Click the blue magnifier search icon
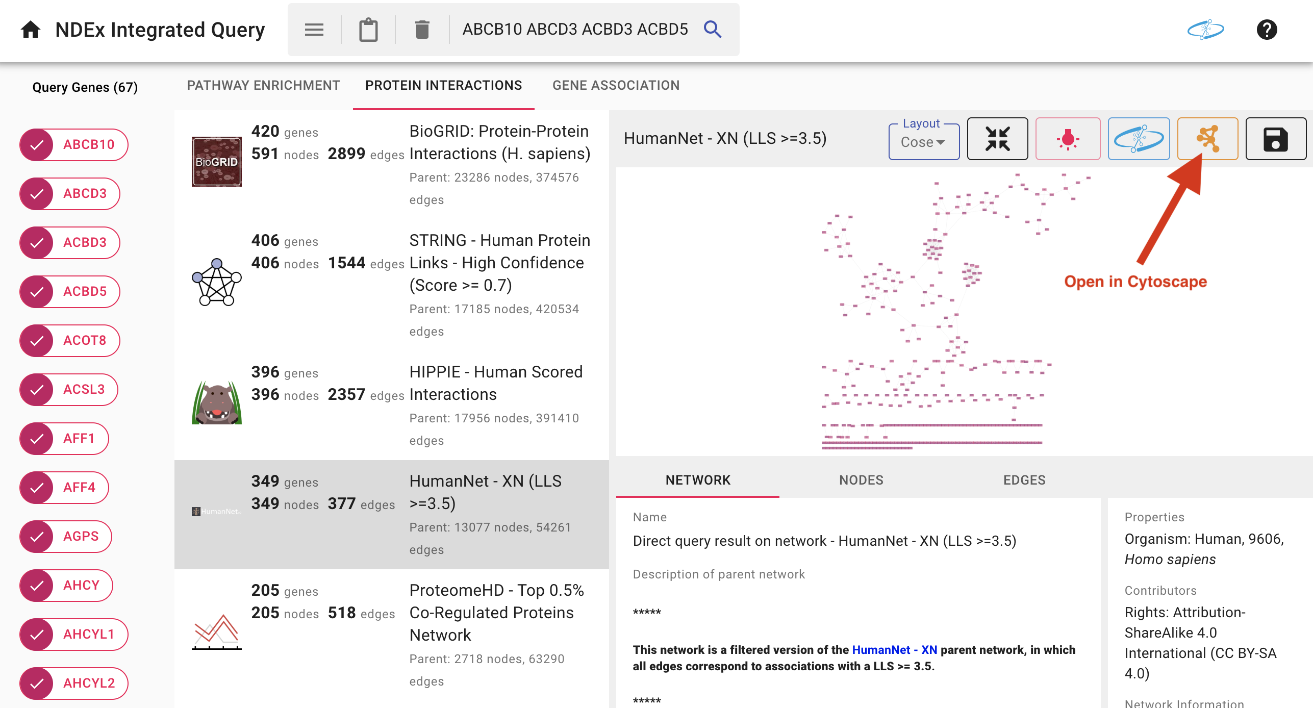Image resolution: width=1313 pixels, height=708 pixels. point(713,30)
